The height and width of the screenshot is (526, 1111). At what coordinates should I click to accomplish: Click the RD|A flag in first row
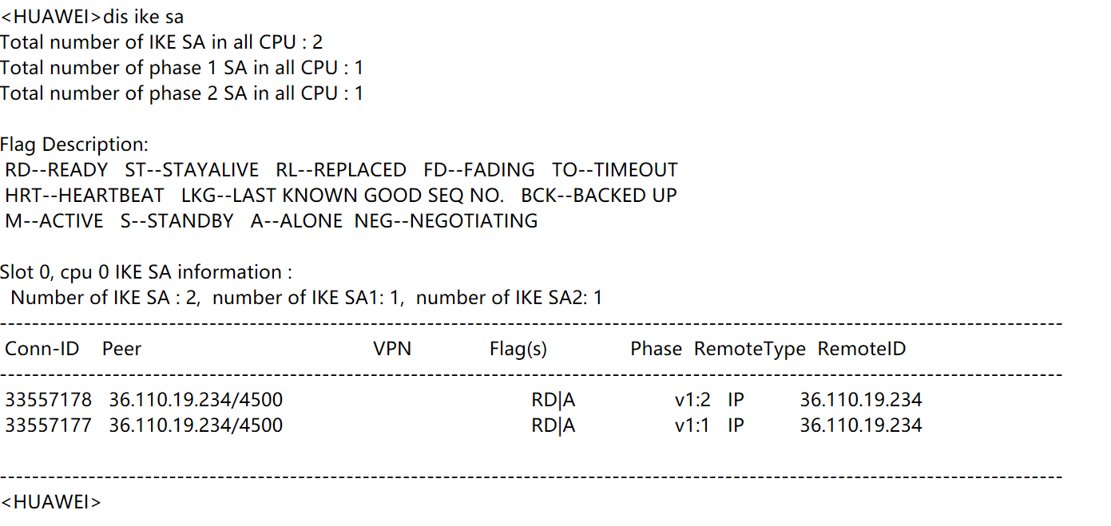click(x=553, y=400)
